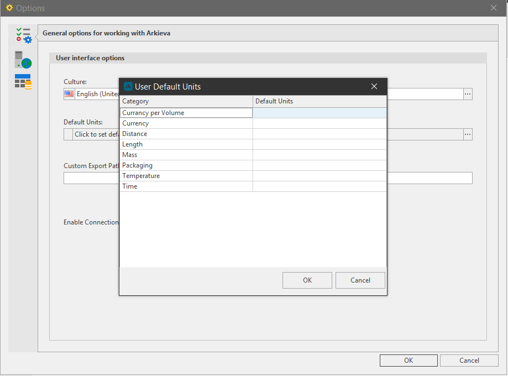
Task: Sort by the Default Units column header
Action: [x=320, y=101]
